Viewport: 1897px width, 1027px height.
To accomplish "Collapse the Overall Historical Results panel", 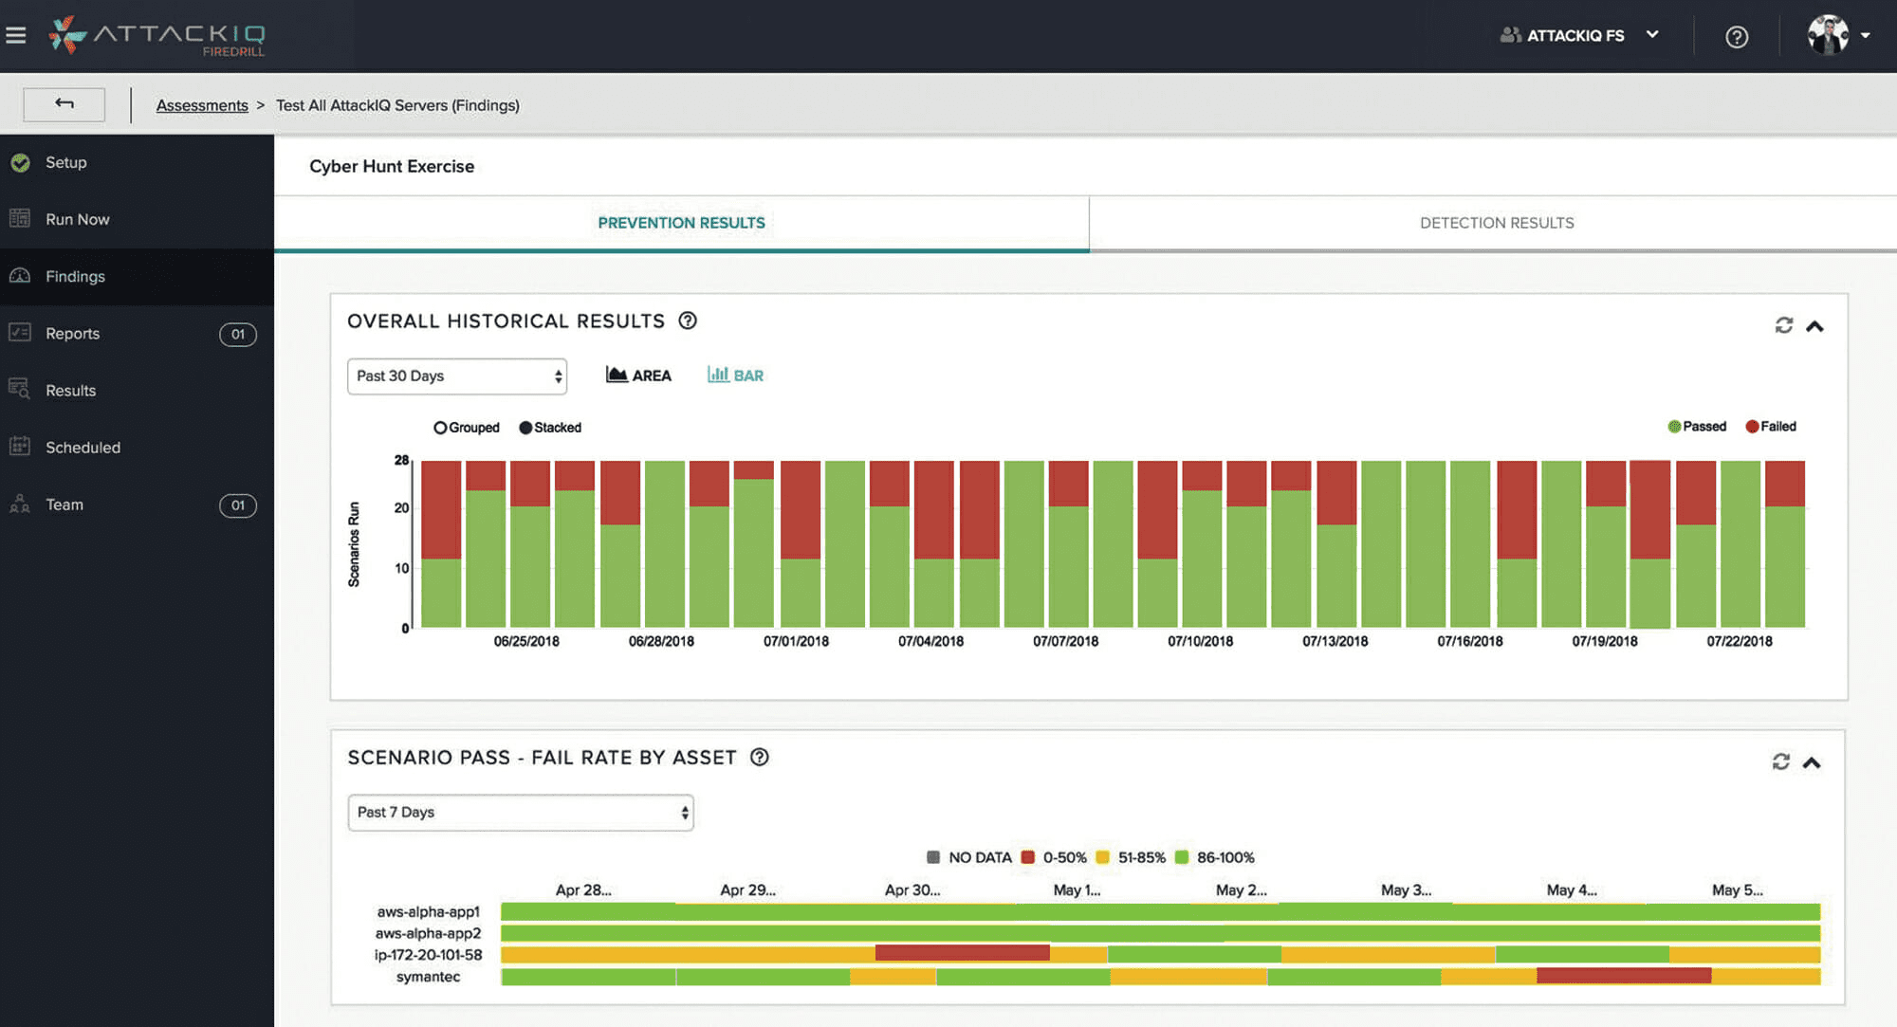I will pos(1814,326).
